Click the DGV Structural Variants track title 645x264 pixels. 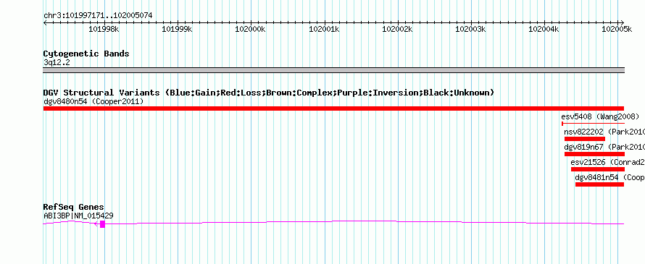coord(269,93)
